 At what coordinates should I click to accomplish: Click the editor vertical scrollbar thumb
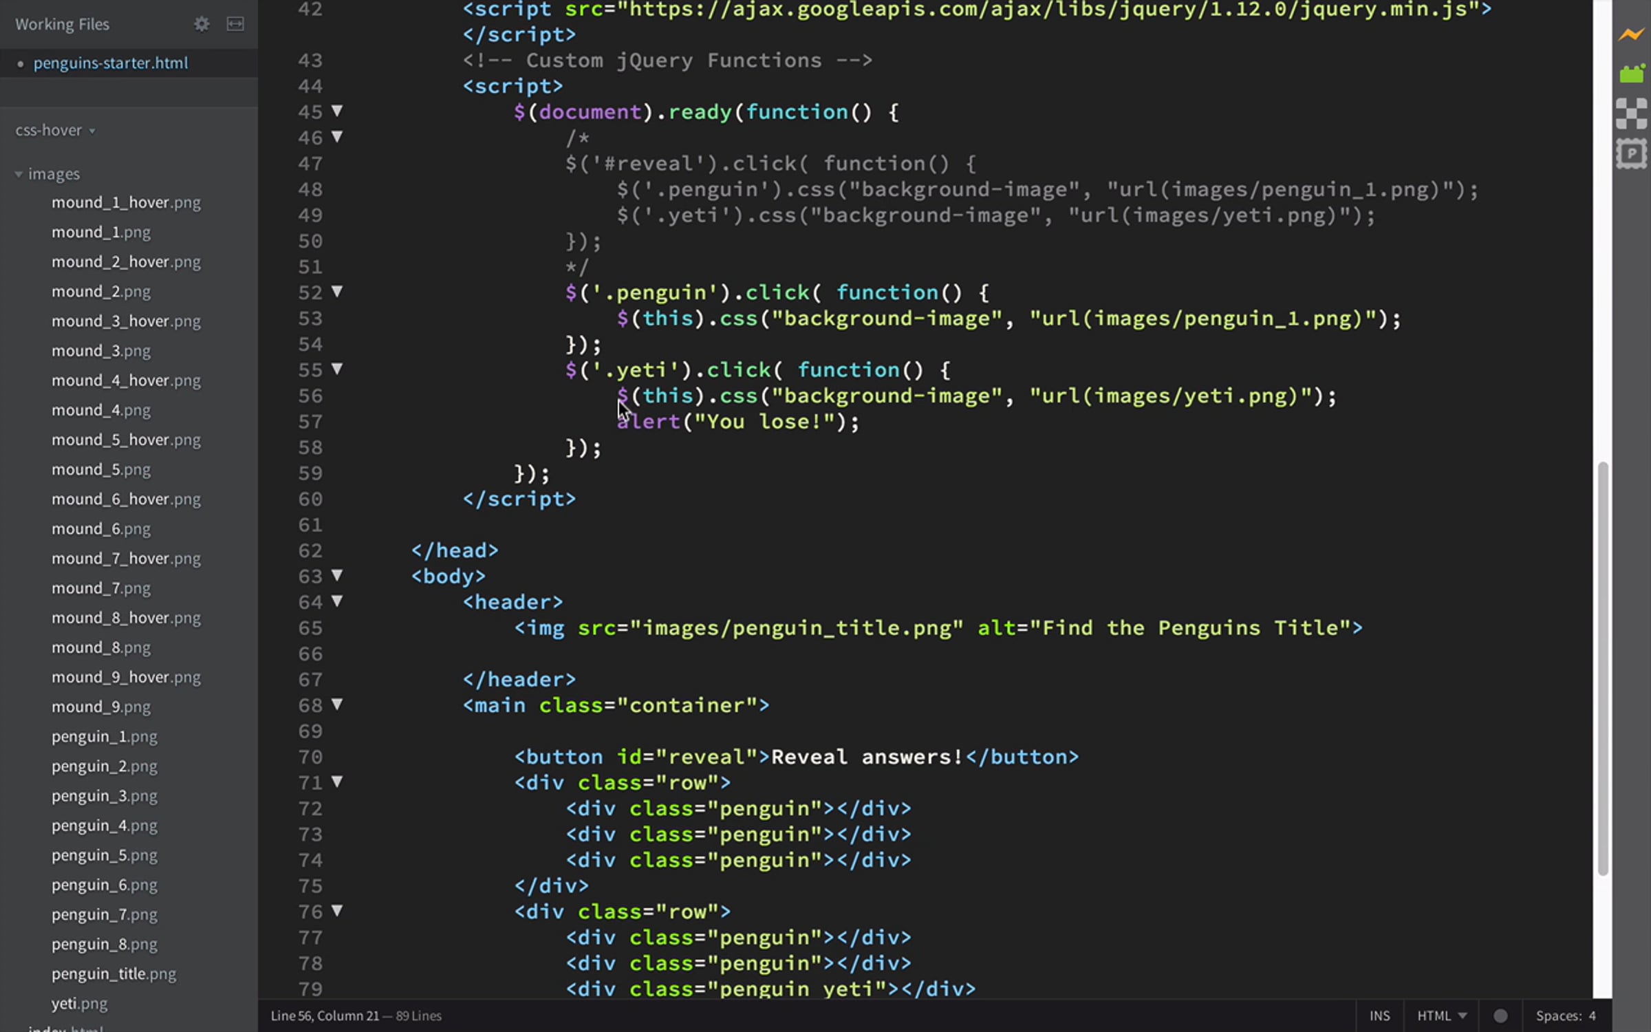tap(1603, 667)
